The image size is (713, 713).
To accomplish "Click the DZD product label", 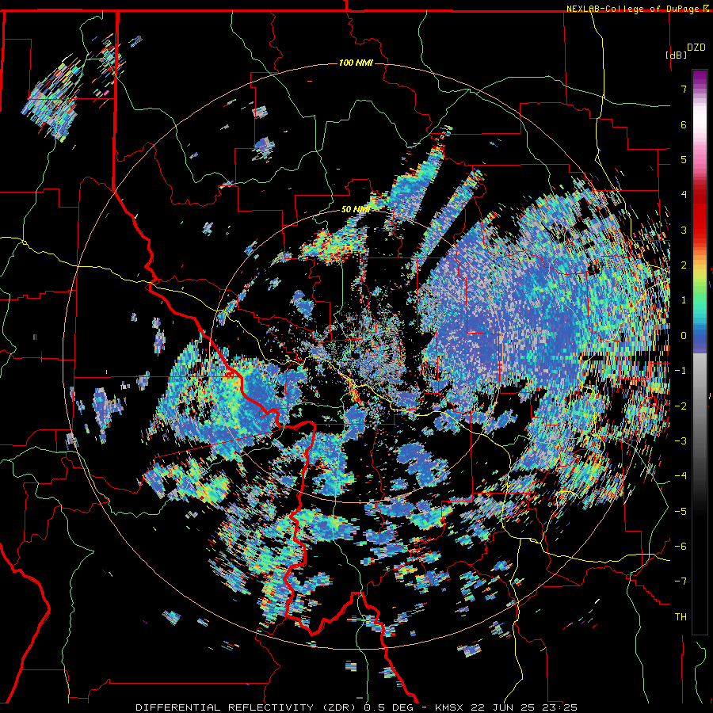I will point(696,48).
